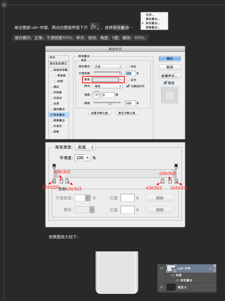
Task: Click the fx badge on the usb-中部 layer
Action: click(x=210, y=268)
